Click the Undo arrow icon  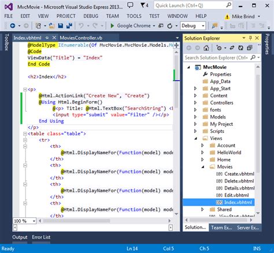coord(81,25)
